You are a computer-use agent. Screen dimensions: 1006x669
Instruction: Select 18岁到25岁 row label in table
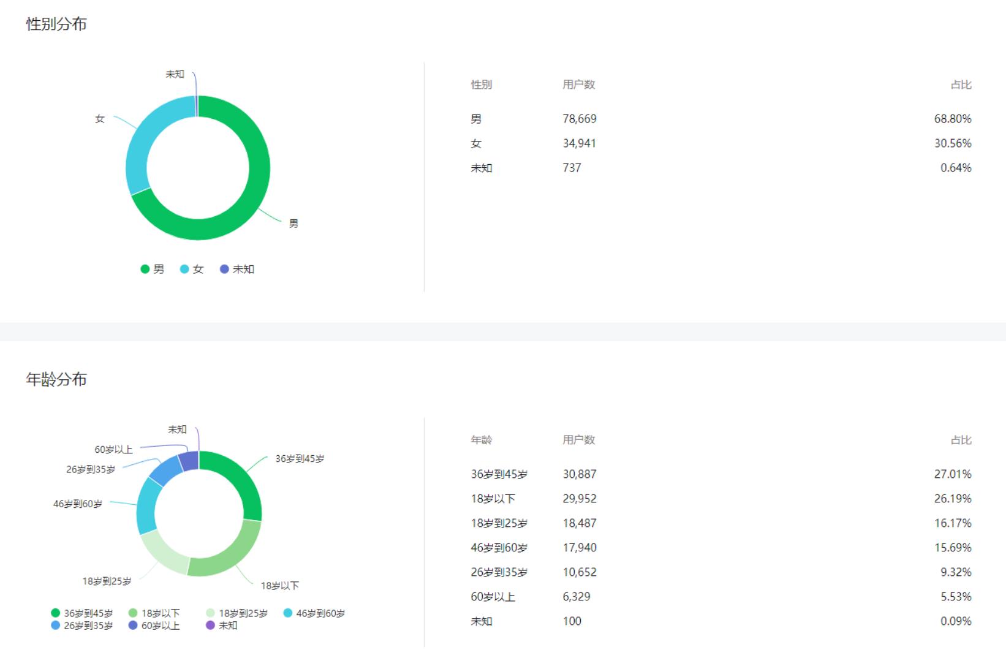tap(499, 523)
